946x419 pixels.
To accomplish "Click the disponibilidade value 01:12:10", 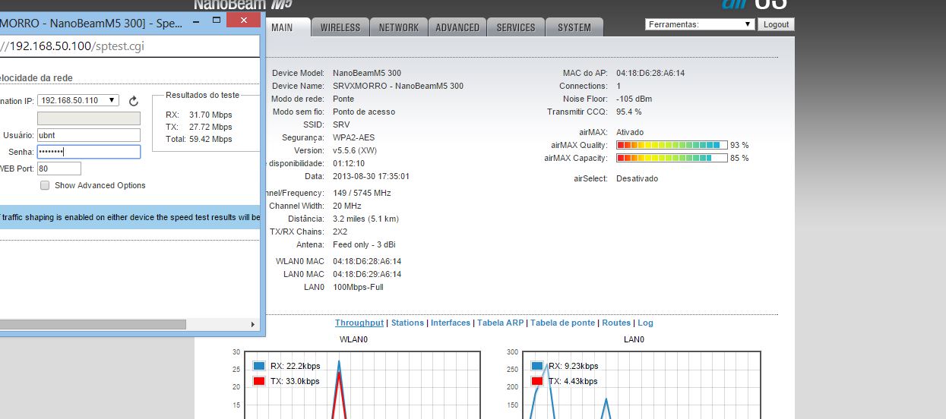I will click(349, 163).
